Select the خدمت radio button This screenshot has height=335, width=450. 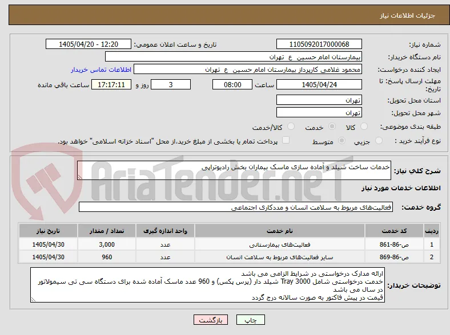(332, 126)
